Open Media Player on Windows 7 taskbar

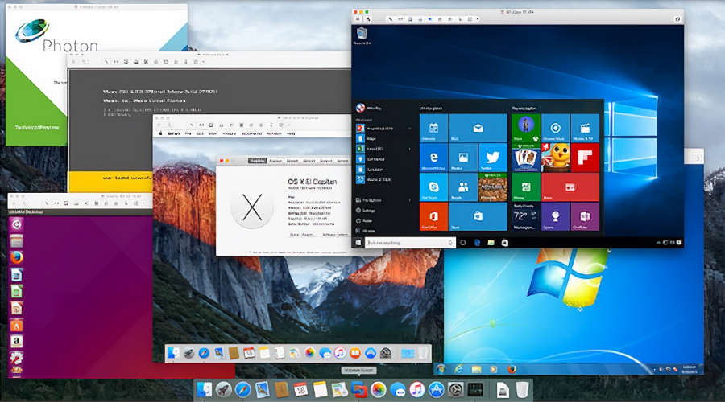[494, 369]
